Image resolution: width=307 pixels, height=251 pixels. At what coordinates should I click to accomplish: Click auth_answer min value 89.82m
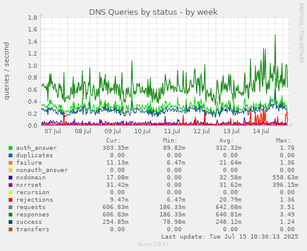174,148
